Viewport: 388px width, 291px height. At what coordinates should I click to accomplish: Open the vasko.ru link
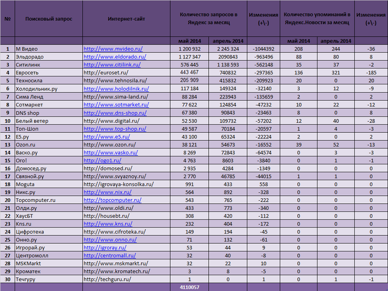[x=111, y=153]
